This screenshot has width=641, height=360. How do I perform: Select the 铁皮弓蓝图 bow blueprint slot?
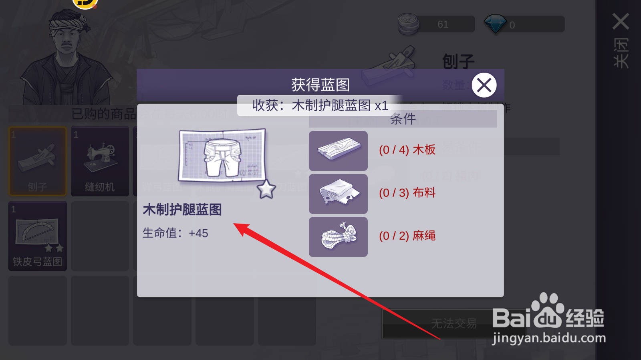[38, 236]
